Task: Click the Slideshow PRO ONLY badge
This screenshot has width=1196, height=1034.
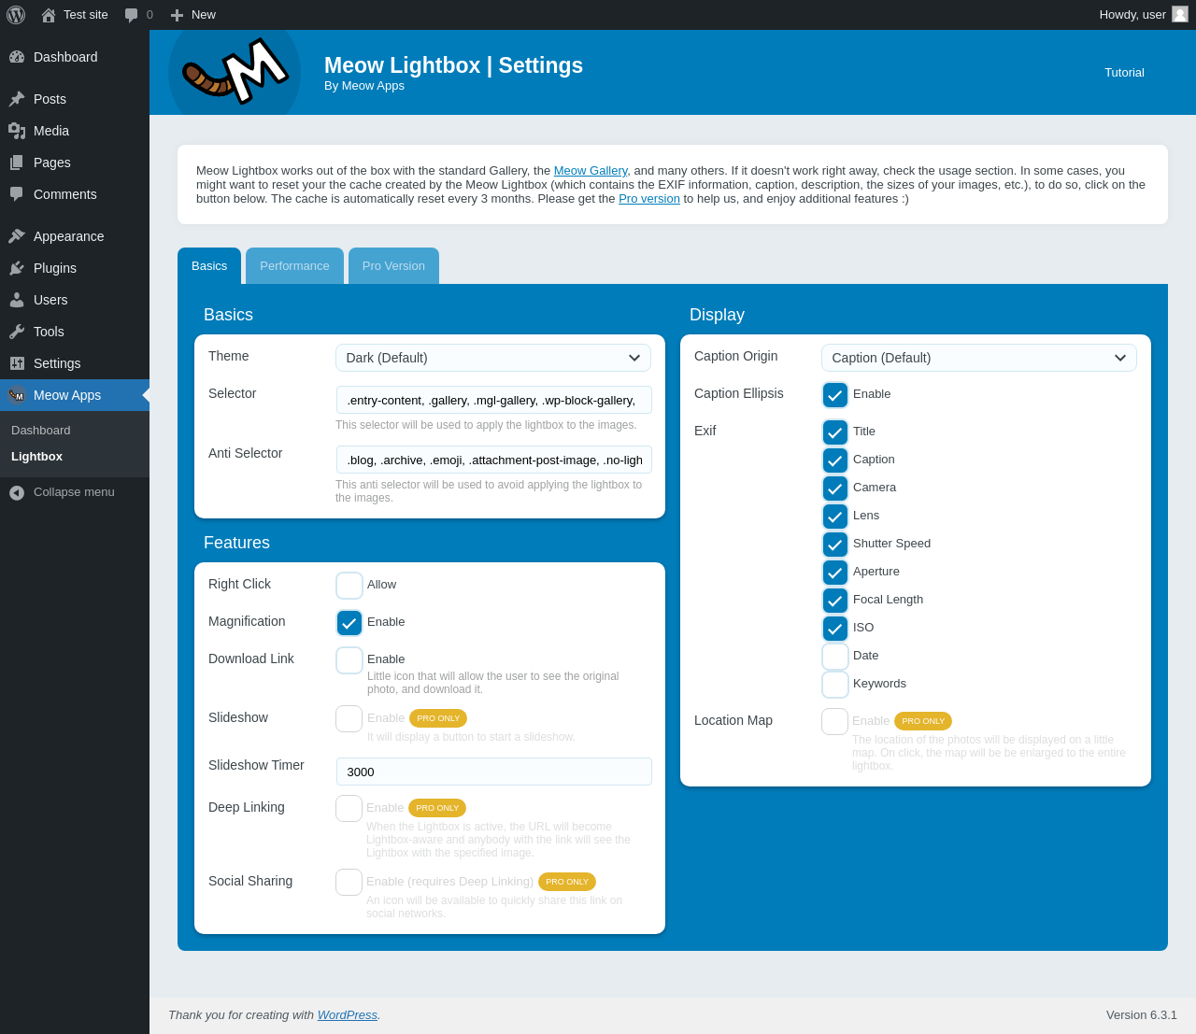Action: tap(438, 718)
